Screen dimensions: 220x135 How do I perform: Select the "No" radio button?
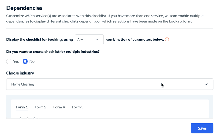(x=25, y=61)
